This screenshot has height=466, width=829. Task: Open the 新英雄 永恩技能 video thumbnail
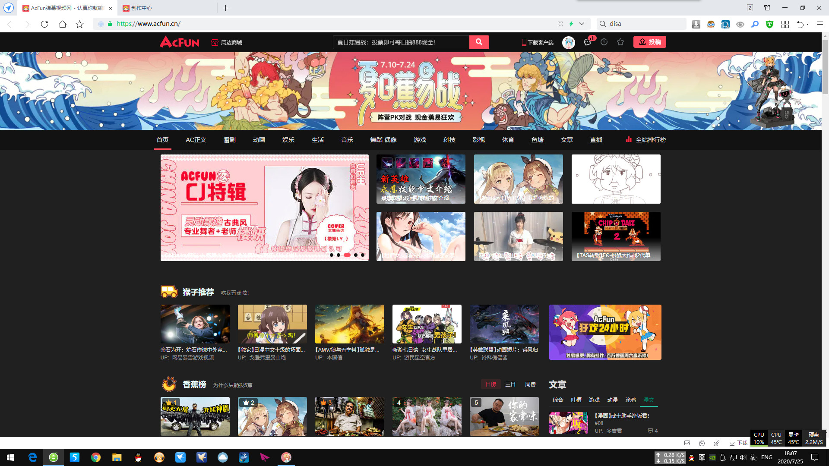tap(421, 179)
